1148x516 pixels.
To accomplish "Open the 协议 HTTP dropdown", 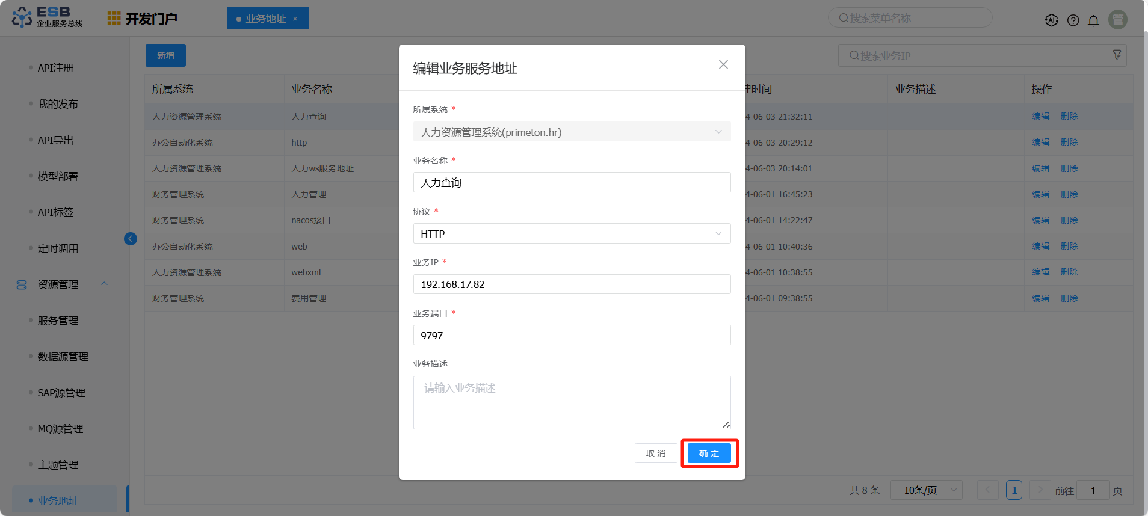I will pos(572,233).
